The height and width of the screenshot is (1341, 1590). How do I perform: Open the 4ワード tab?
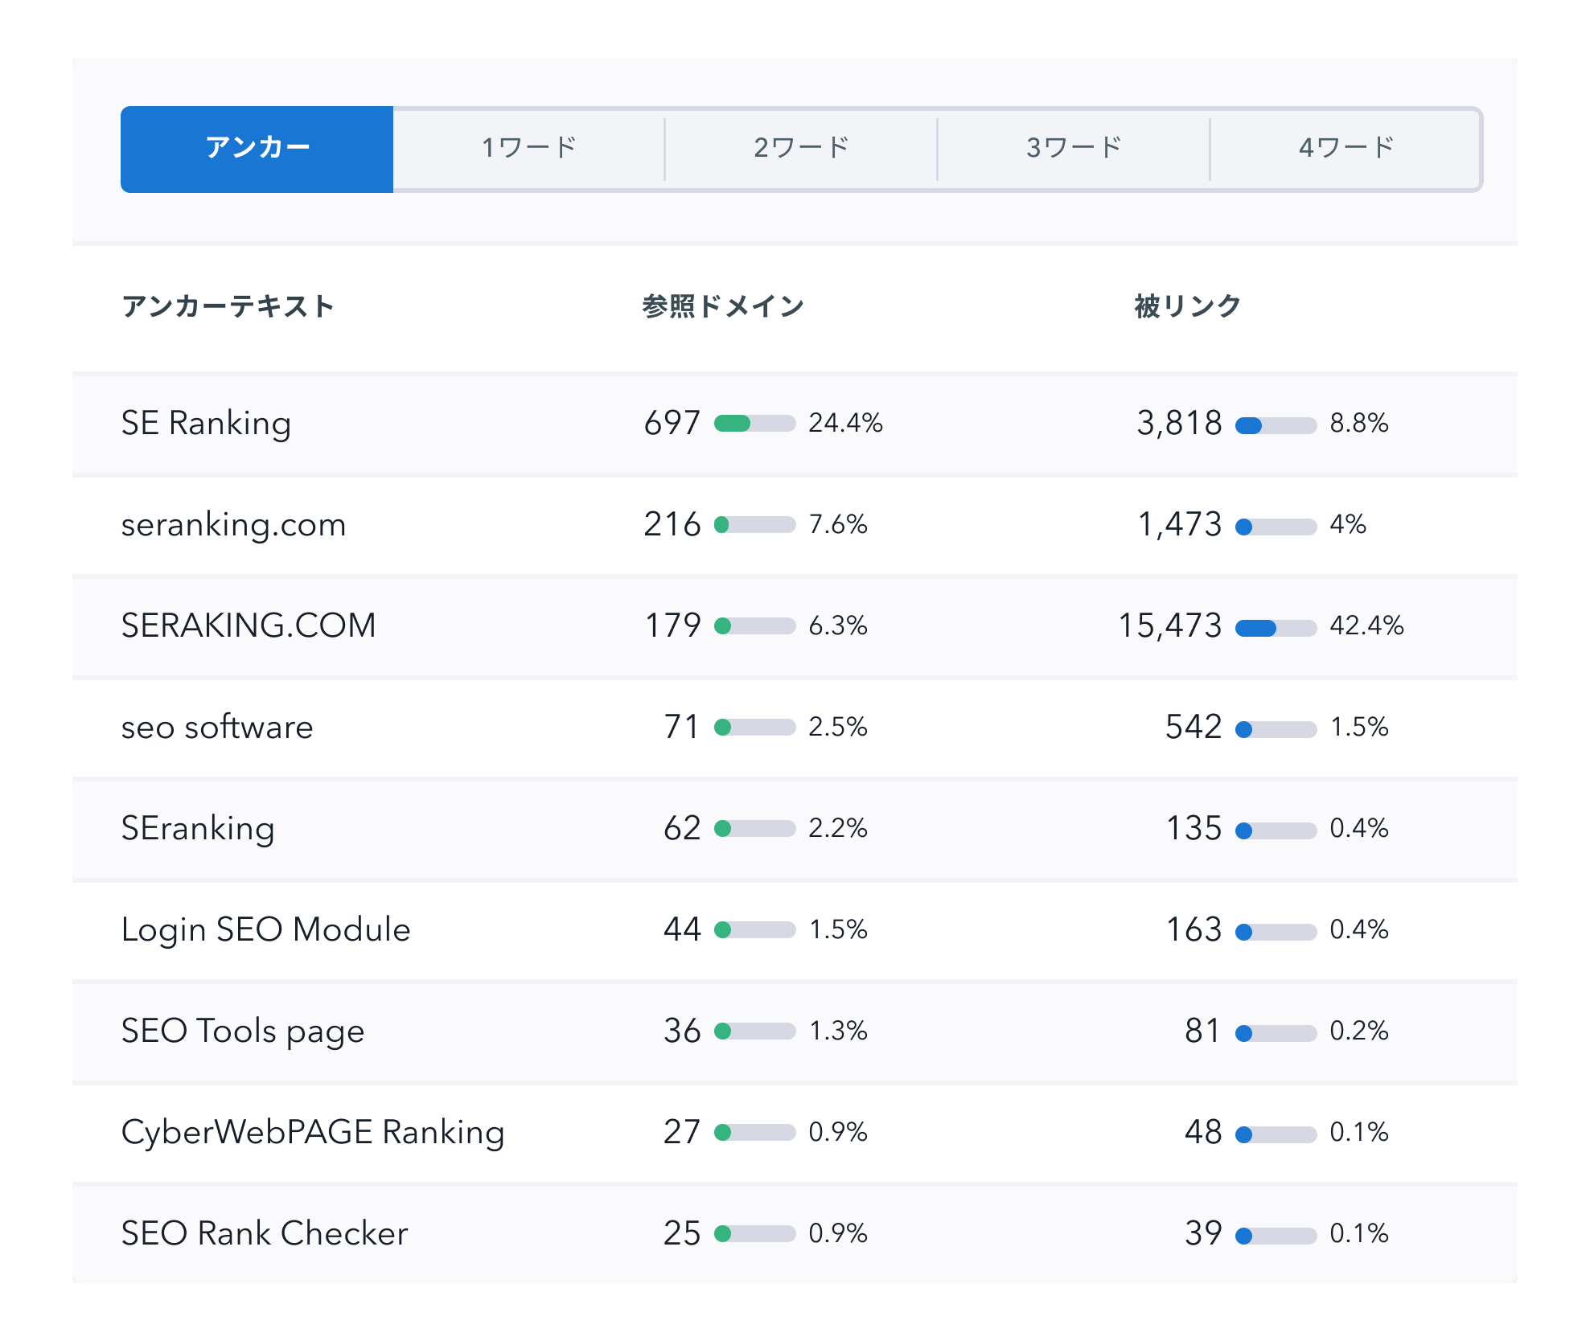(x=1346, y=149)
